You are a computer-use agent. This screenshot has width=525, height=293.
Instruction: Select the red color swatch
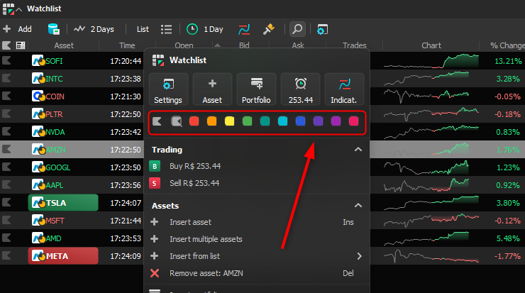194,121
